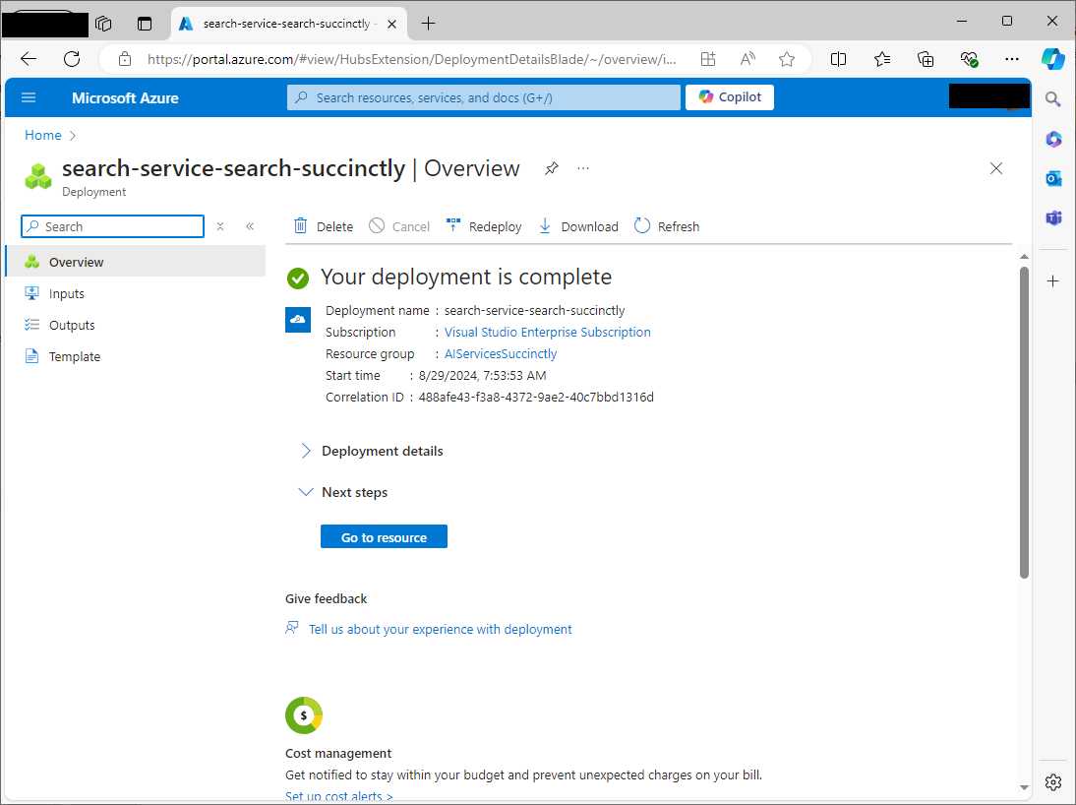Open Outlook sidebar icon
Image resolution: width=1076 pixels, height=805 pixels.
click(1053, 178)
